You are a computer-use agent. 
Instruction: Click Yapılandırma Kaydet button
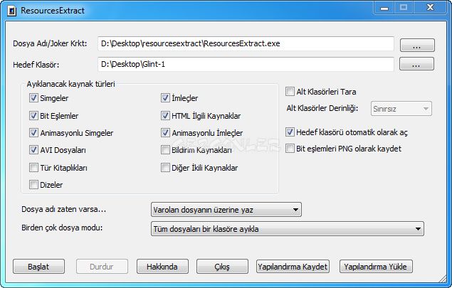[293, 267]
